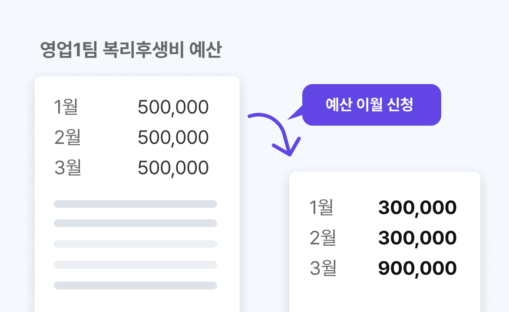Select the 1월 label beside bold 300,000

pos(321,208)
